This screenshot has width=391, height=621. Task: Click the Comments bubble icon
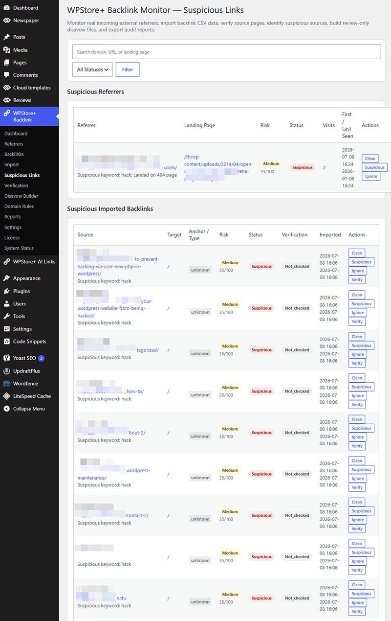click(6, 75)
